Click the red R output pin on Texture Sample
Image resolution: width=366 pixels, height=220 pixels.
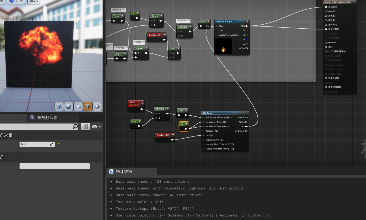(x=247, y=31)
